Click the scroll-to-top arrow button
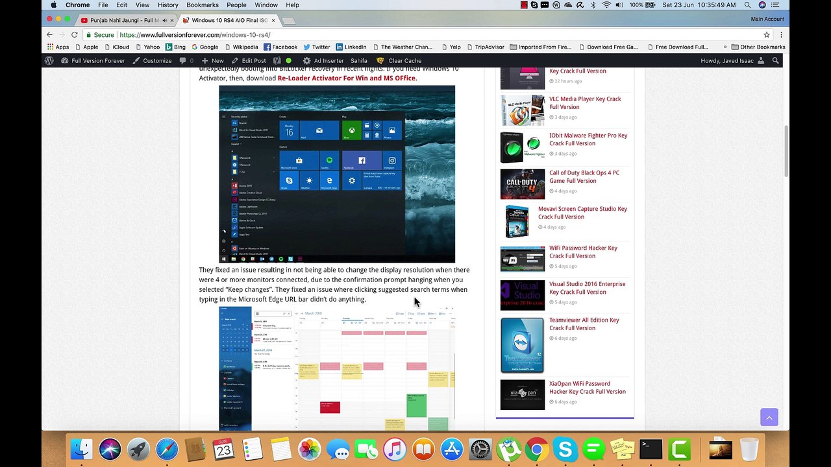Image resolution: width=831 pixels, height=467 pixels. click(769, 418)
